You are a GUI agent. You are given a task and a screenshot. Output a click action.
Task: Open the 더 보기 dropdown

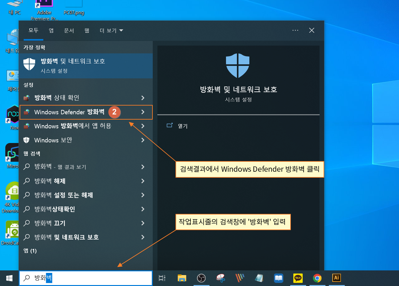coord(111,31)
